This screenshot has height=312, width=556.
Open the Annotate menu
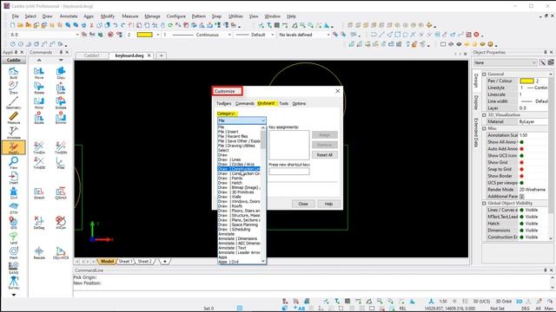pyautogui.click(x=69, y=16)
